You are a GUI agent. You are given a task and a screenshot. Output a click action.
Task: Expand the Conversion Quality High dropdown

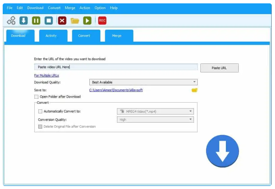point(155,120)
